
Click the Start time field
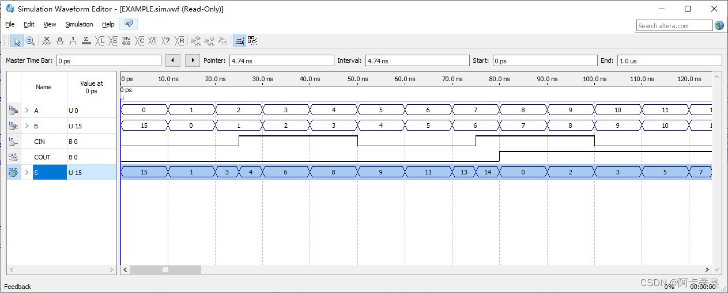click(x=545, y=60)
